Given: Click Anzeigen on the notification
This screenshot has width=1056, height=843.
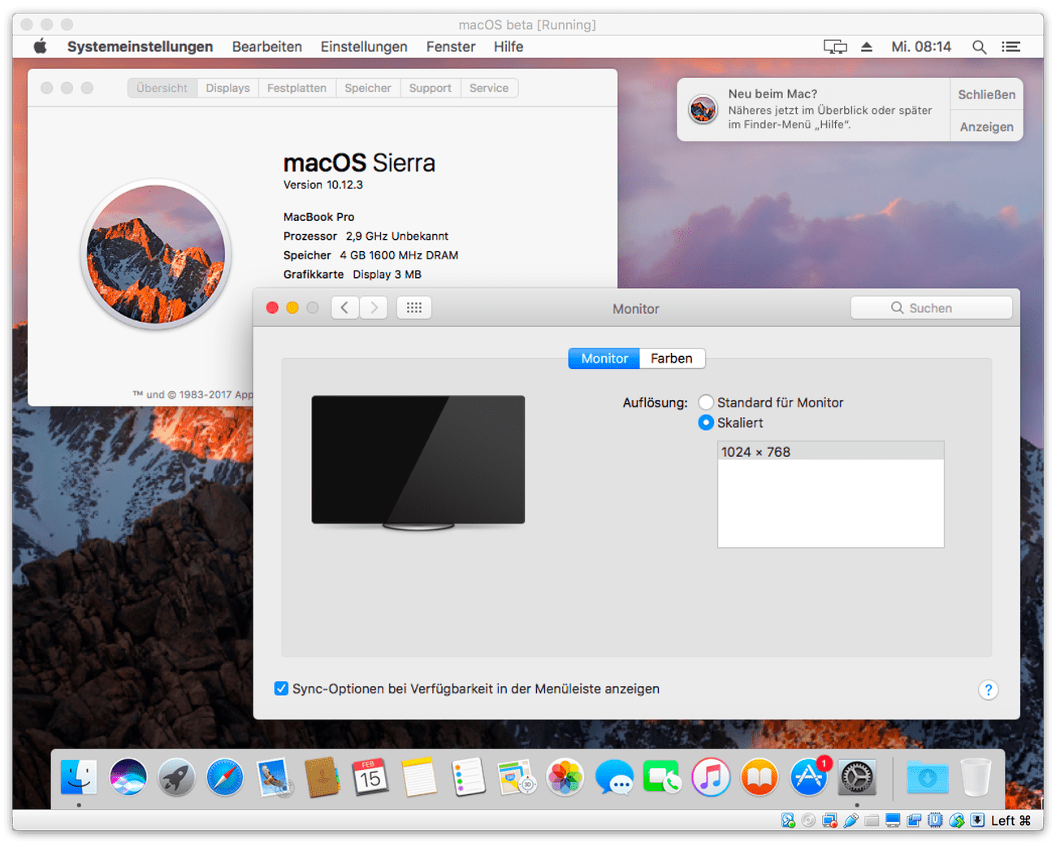Looking at the screenshot, I should tap(986, 127).
